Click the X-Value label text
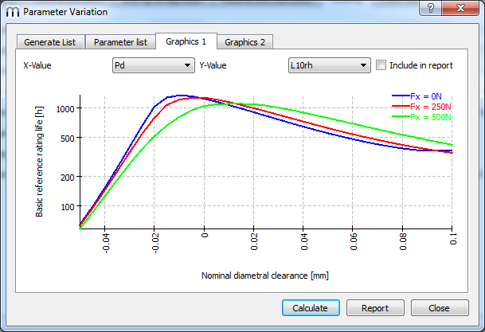The width and height of the screenshot is (485, 332). tap(37, 65)
